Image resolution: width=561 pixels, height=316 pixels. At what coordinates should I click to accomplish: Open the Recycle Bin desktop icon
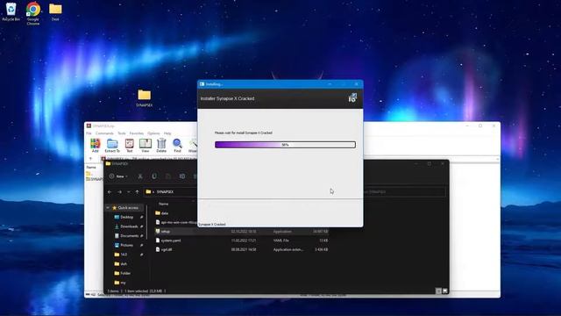[x=11, y=11]
